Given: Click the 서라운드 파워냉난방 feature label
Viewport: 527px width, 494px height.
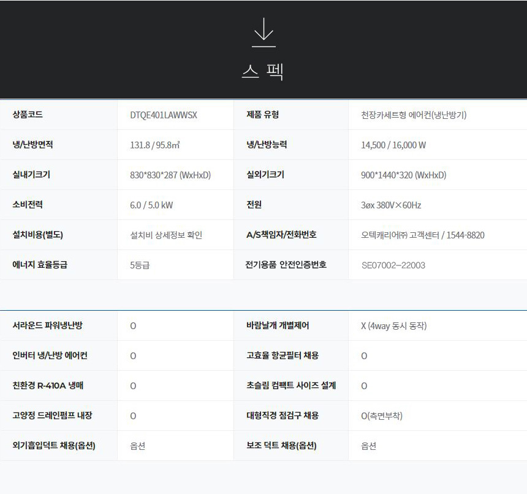Looking at the screenshot, I should coord(47,325).
